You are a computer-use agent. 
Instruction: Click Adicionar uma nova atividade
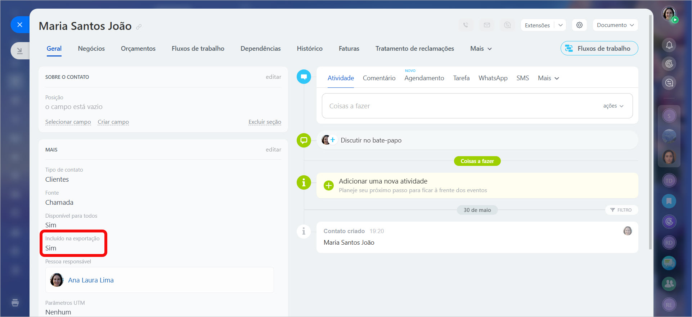coord(383,181)
